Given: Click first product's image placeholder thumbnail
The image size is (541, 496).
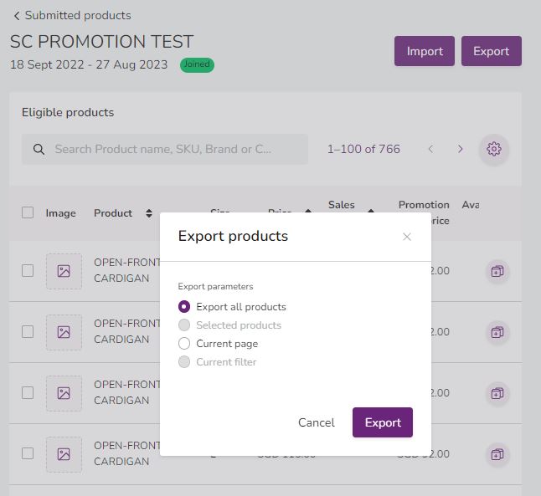Looking at the screenshot, I should (64, 271).
